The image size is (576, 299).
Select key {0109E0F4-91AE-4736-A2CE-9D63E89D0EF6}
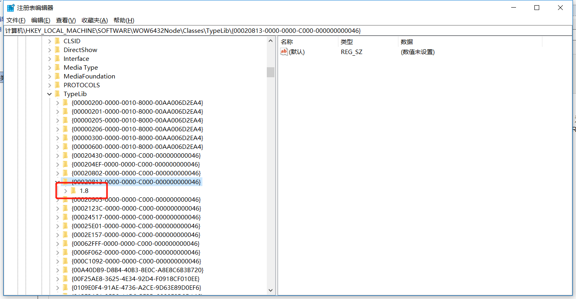point(136,287)
